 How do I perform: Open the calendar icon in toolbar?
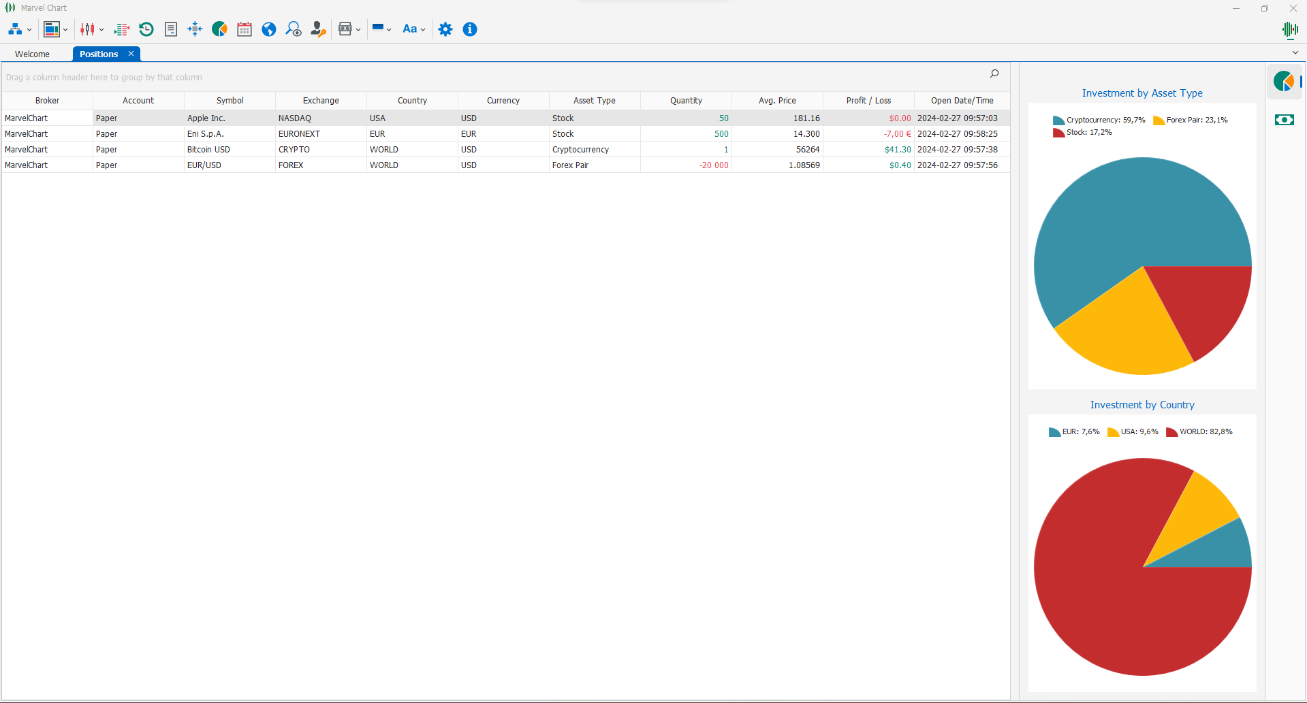(245, 29)
